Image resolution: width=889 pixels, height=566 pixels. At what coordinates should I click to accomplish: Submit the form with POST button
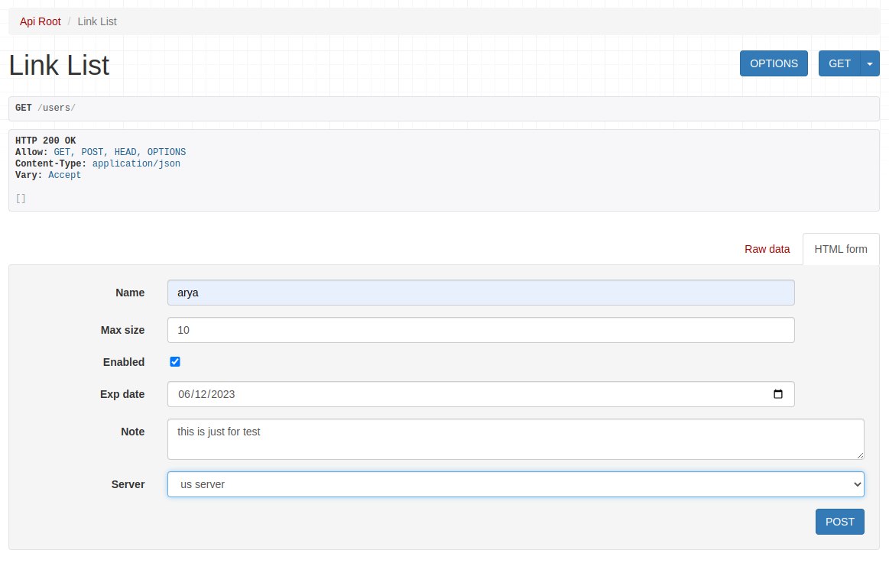(x=839, y=522)
